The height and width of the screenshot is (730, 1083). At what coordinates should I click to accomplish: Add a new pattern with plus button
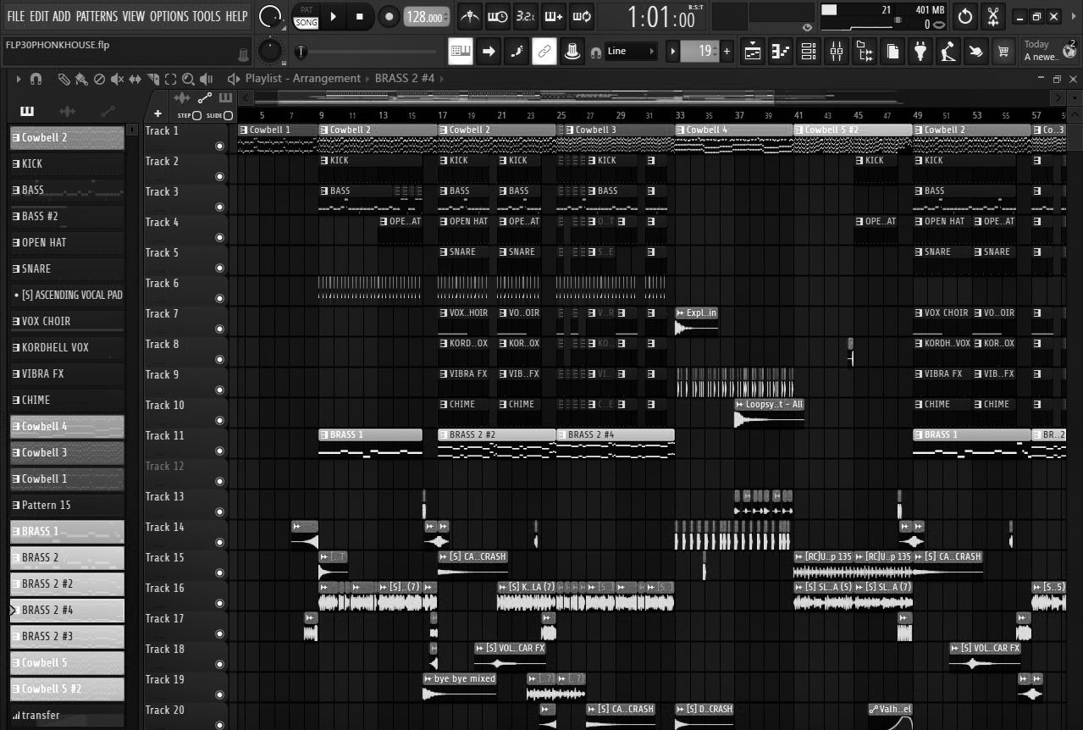[727, 52]
